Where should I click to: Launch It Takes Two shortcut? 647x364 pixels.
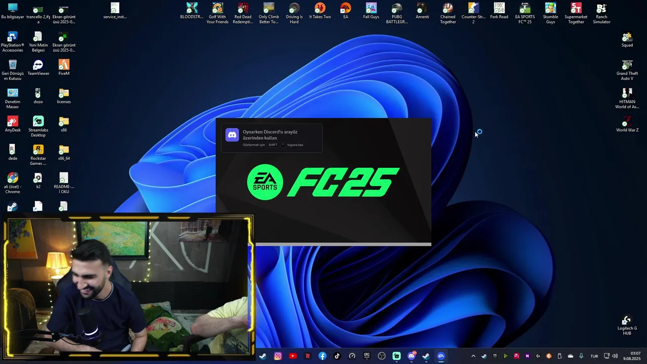[320, 11]
